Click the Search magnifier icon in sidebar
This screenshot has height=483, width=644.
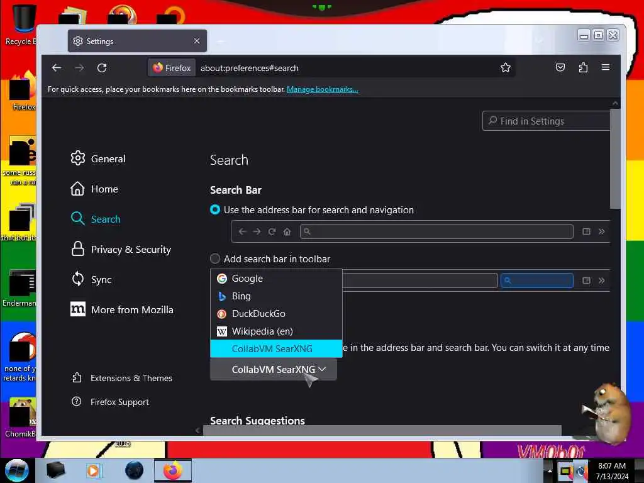tap(77, 218)
